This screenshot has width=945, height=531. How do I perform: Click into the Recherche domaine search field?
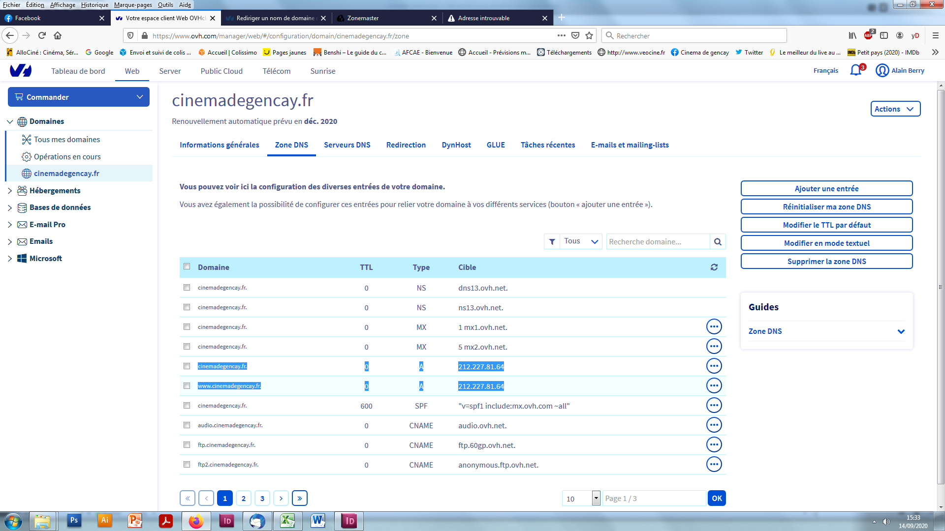(x=658, y=241)
